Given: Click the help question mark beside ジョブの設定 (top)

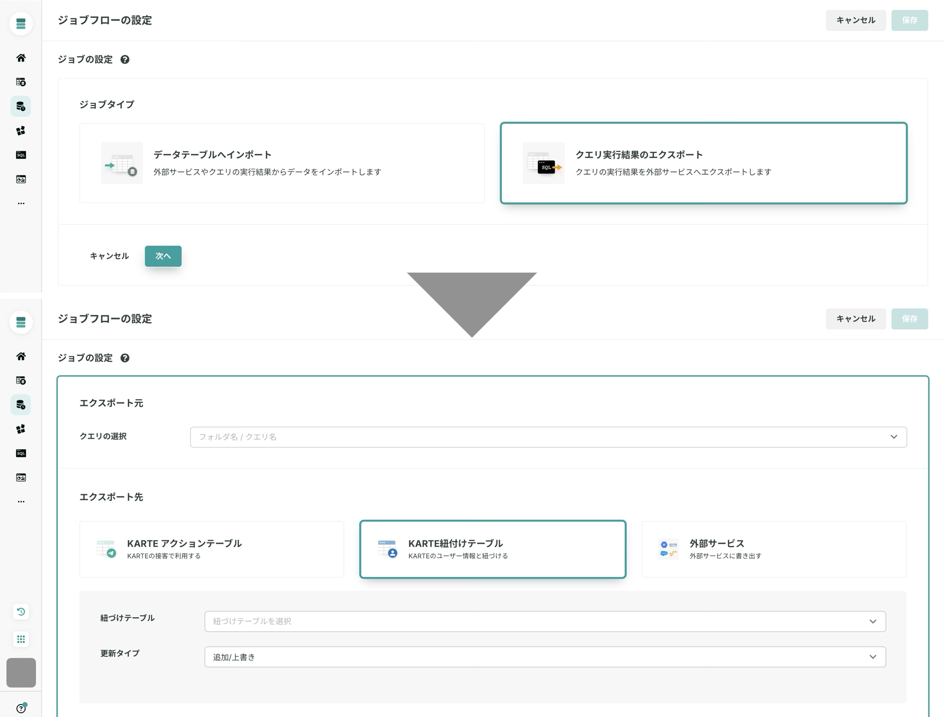Looking at the screenshot, I should pyautogui.click(x=124, y=59).
